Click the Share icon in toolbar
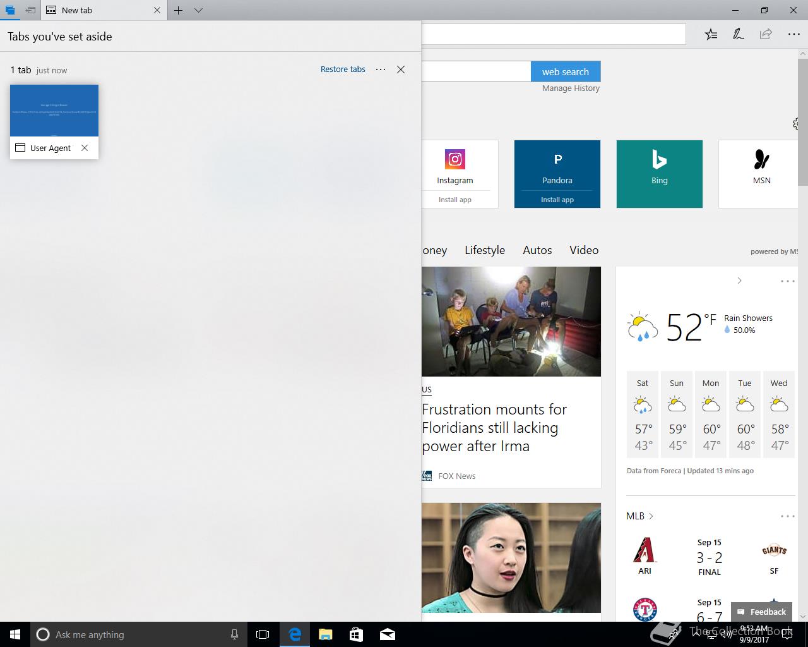The image size is (808, 647). [x=766, y=34]
